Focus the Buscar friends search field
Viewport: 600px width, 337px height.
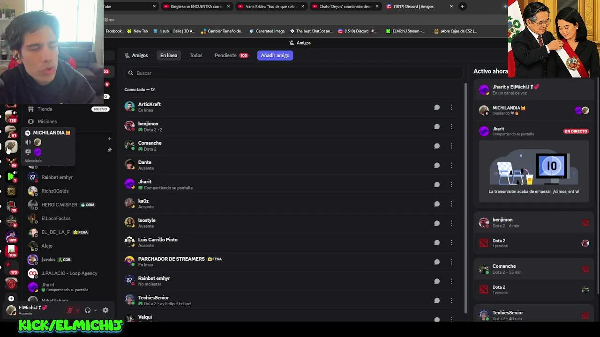(x=293, y=73)
